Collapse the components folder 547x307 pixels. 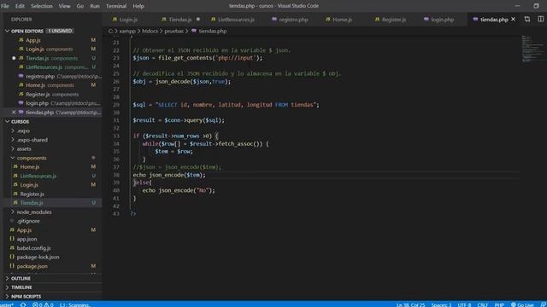pos(13,158)
